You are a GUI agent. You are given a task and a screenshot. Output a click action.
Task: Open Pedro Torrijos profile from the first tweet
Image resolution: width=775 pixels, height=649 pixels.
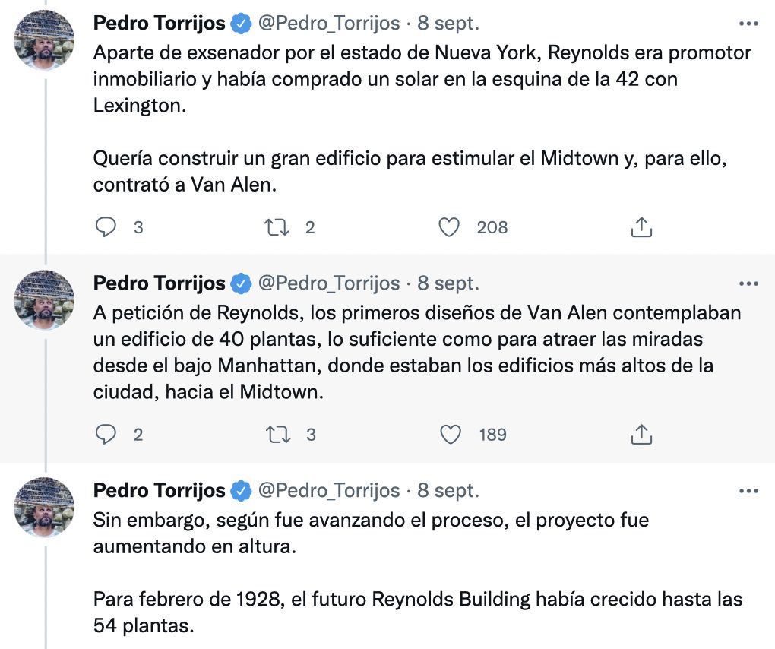coord(159,24)
